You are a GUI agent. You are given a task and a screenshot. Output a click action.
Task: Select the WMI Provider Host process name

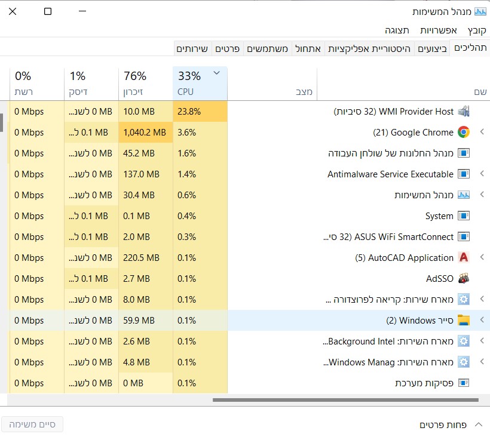[394, 112]
